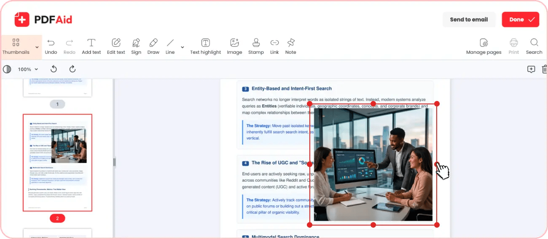
Task: Rotate page counterclockwise
Action: coord(54,69)
